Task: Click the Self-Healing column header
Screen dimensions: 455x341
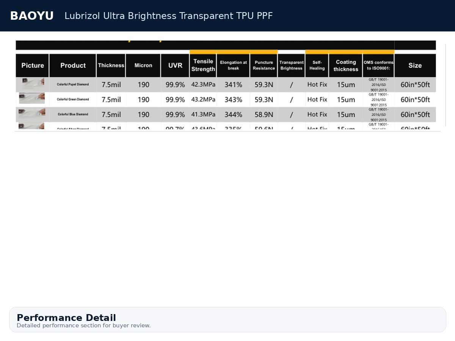Action: 317,66
